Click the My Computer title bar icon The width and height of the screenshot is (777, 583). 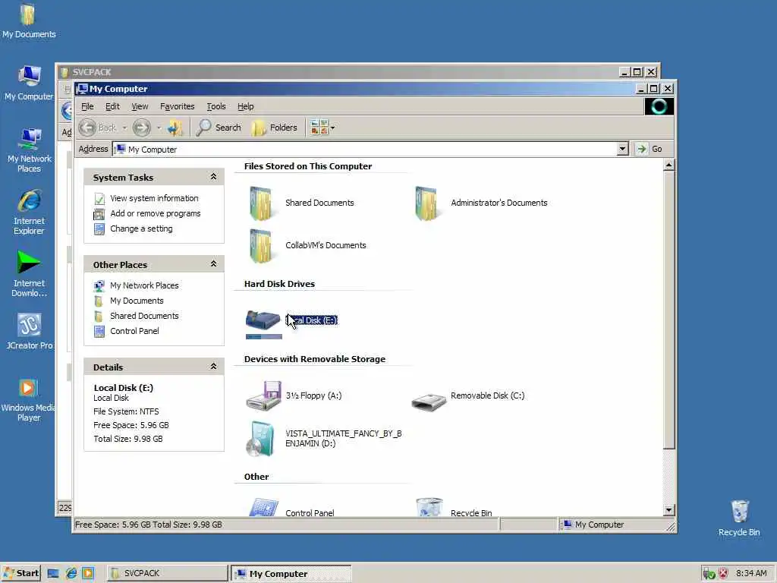click(82, 89)
